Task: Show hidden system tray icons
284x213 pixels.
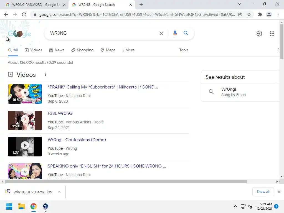Action: tap(235, 206)
